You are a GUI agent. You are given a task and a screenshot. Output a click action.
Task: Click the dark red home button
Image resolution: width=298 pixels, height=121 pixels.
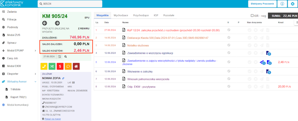[76, 66]
